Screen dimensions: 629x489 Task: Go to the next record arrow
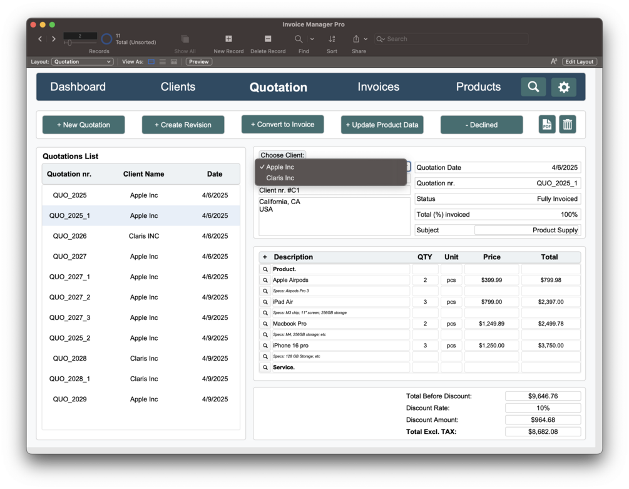pyautogui.click(x=53, y=39)
